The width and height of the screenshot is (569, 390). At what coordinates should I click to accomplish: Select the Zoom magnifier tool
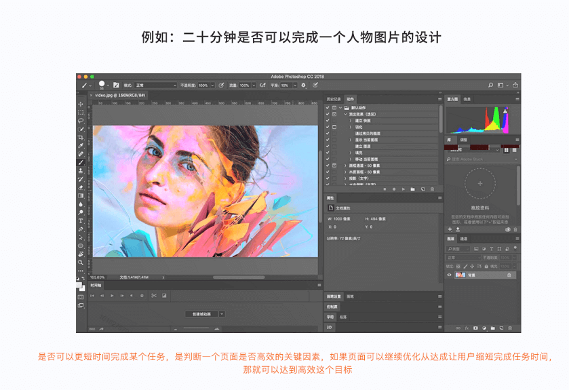pos(81,262)
